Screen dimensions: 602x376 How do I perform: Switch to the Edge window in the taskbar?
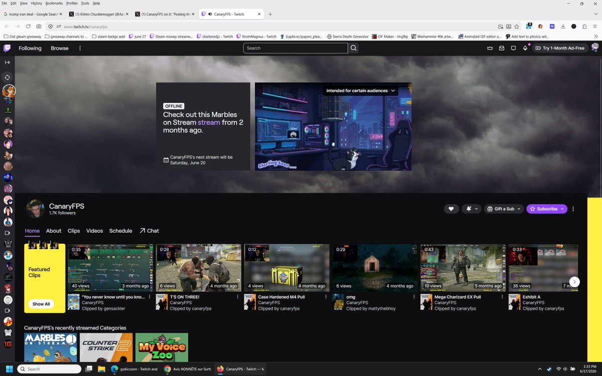coord(134,369)
